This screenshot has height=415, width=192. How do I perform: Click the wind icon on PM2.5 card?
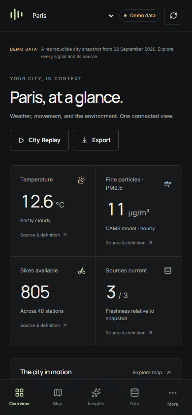coord(168,184)
